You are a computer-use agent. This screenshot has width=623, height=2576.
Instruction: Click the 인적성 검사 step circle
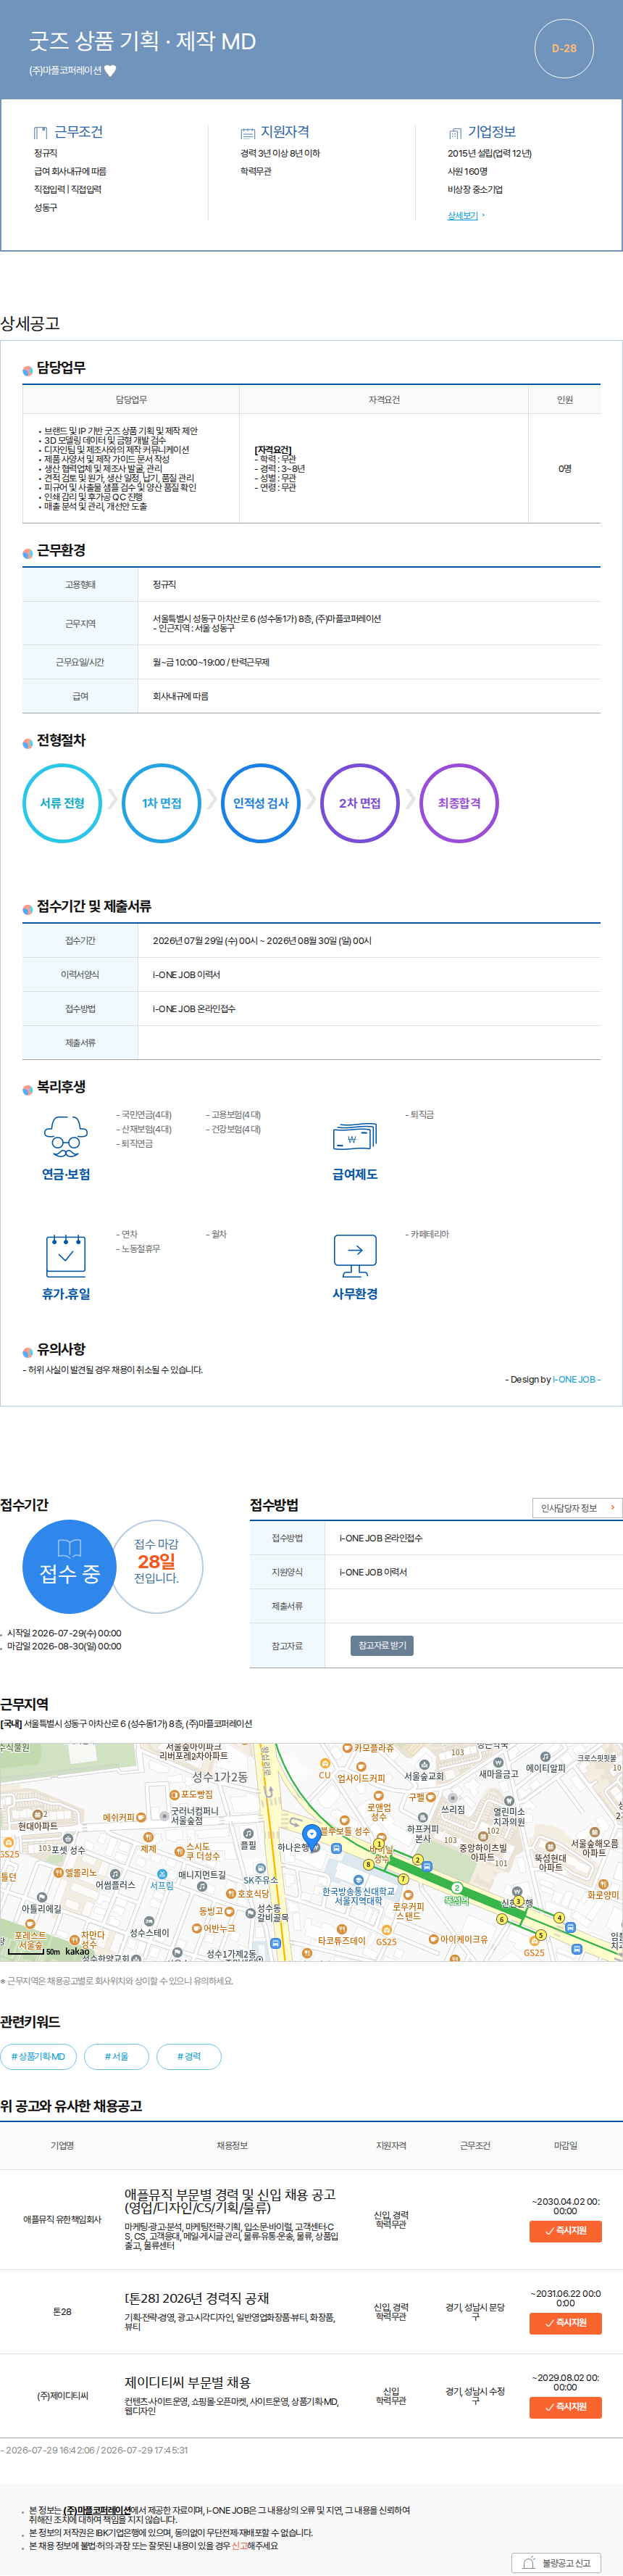pos(261,803)
